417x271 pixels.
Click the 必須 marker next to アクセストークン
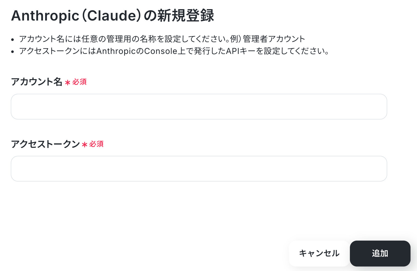(x=96, y=144)
